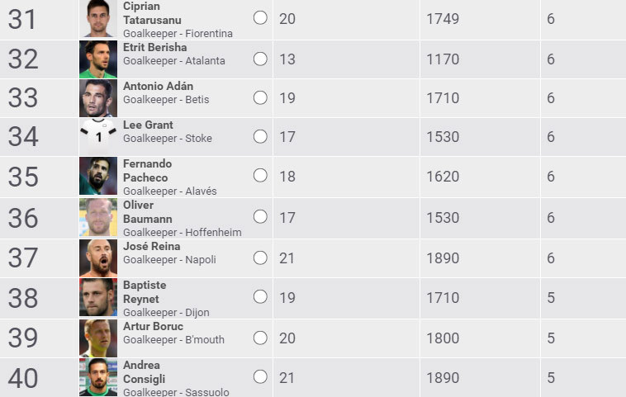Open Andrea Consigli's player name
This screenshot has height=397, width=626.
(x=142, y=371)
